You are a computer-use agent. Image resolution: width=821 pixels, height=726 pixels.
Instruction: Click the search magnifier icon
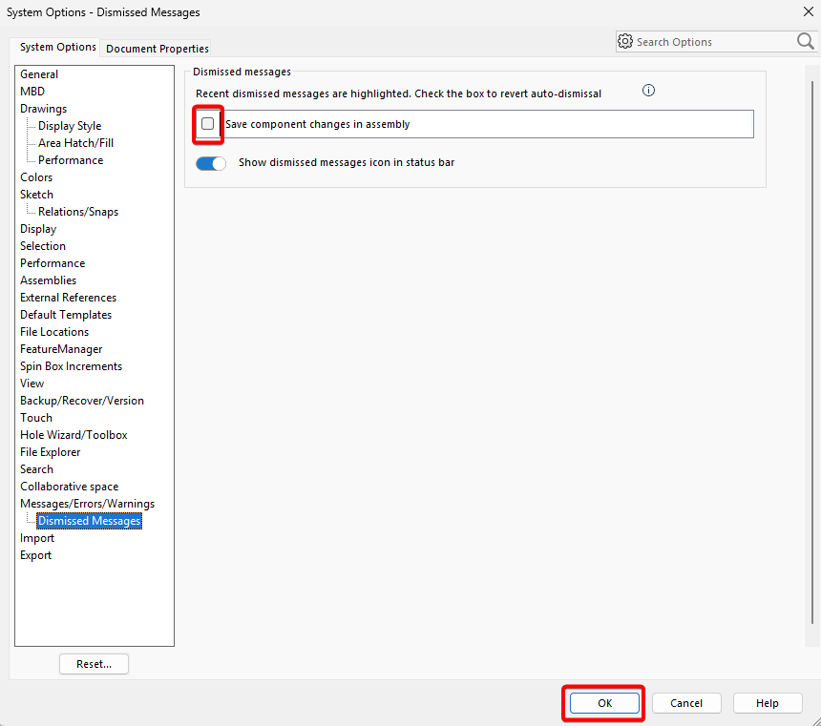point(806,41)
